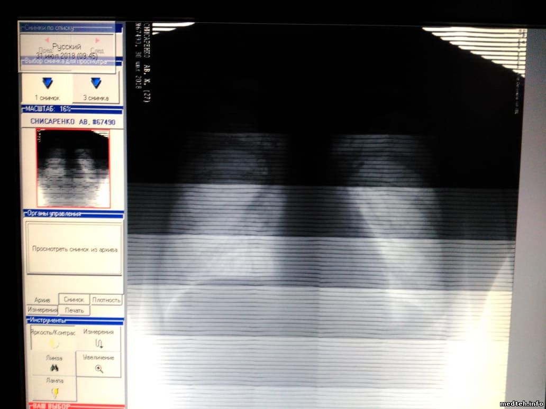Click the X-ray preview thumbnail
The image size is (546, 409).
tap(73, 168)
